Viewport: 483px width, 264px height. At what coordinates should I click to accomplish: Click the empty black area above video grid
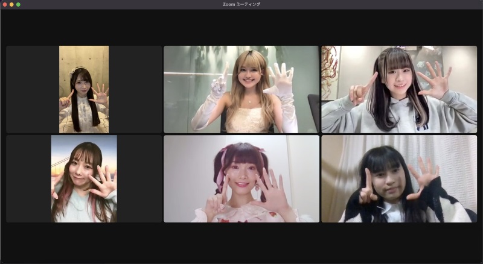pyautogui.click(x=241, y=27)
